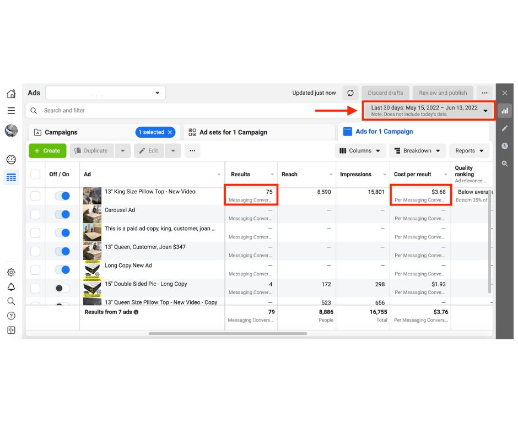
Task: Click the Search and filter field
Action: (x=165, y=111)
